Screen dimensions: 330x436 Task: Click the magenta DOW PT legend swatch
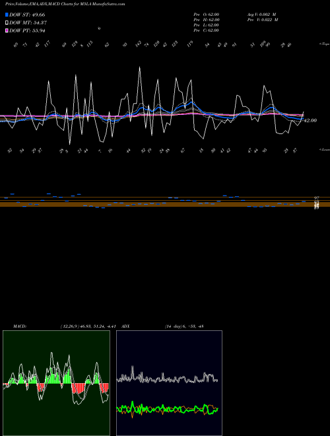[x=7, y=30]
